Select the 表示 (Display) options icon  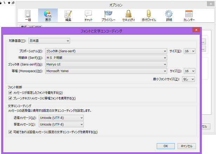[x=48, y=15]
